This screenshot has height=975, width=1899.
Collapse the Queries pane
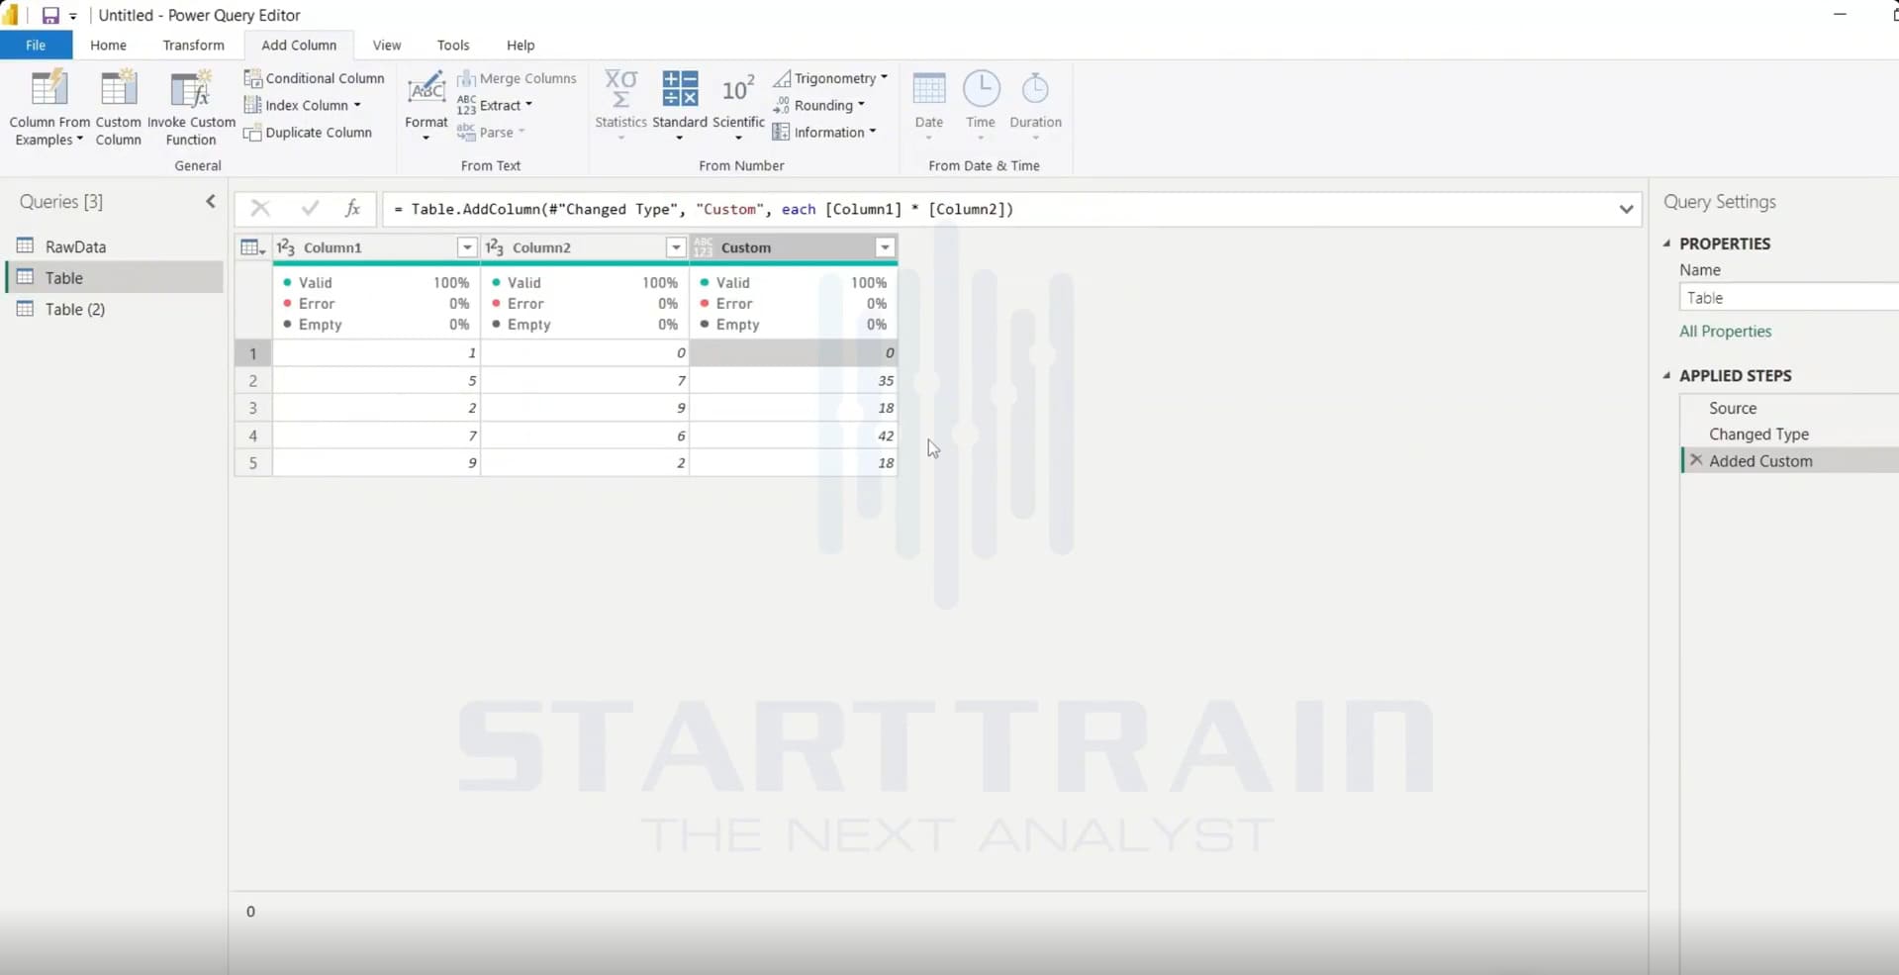pos(210,202)
